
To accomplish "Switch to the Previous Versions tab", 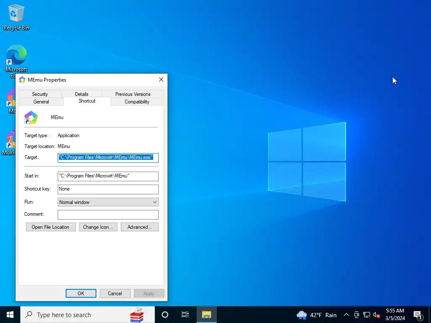I will (133, 94).
